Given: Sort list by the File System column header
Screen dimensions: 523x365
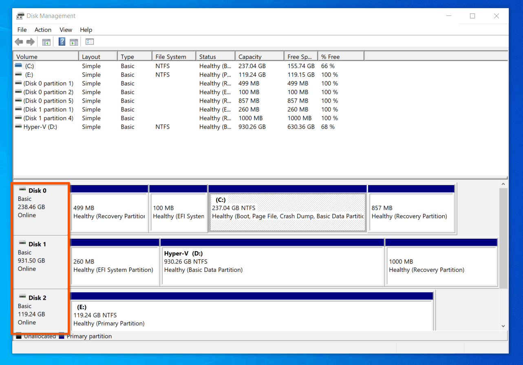Looking at the screenshot, I should [x=170, y=57].
